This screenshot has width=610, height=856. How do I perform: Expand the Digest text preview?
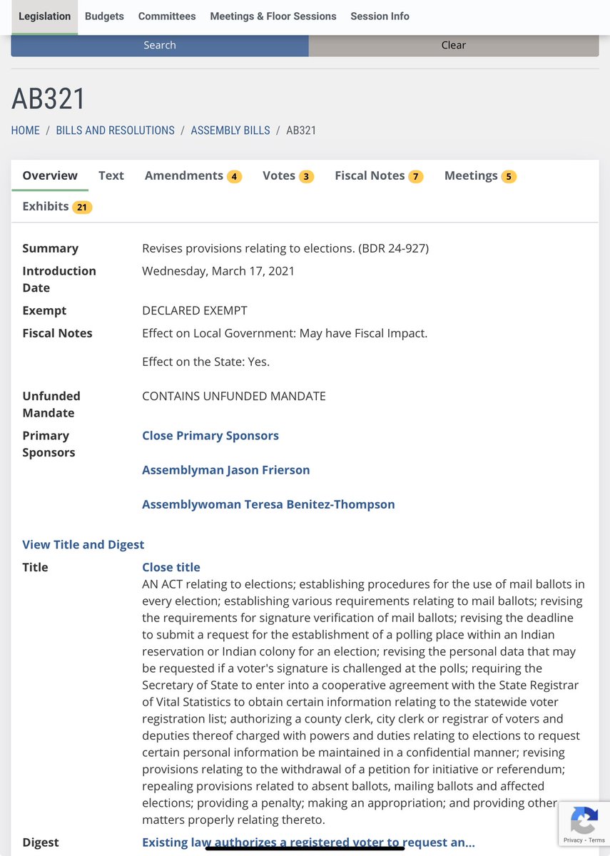[x=308, y=842]
